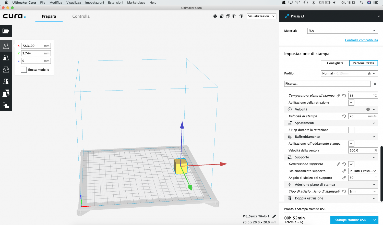Select the Mirror tool in the left toolbar
The width and height of the screenshot is (383, 225).
[6, 81]
